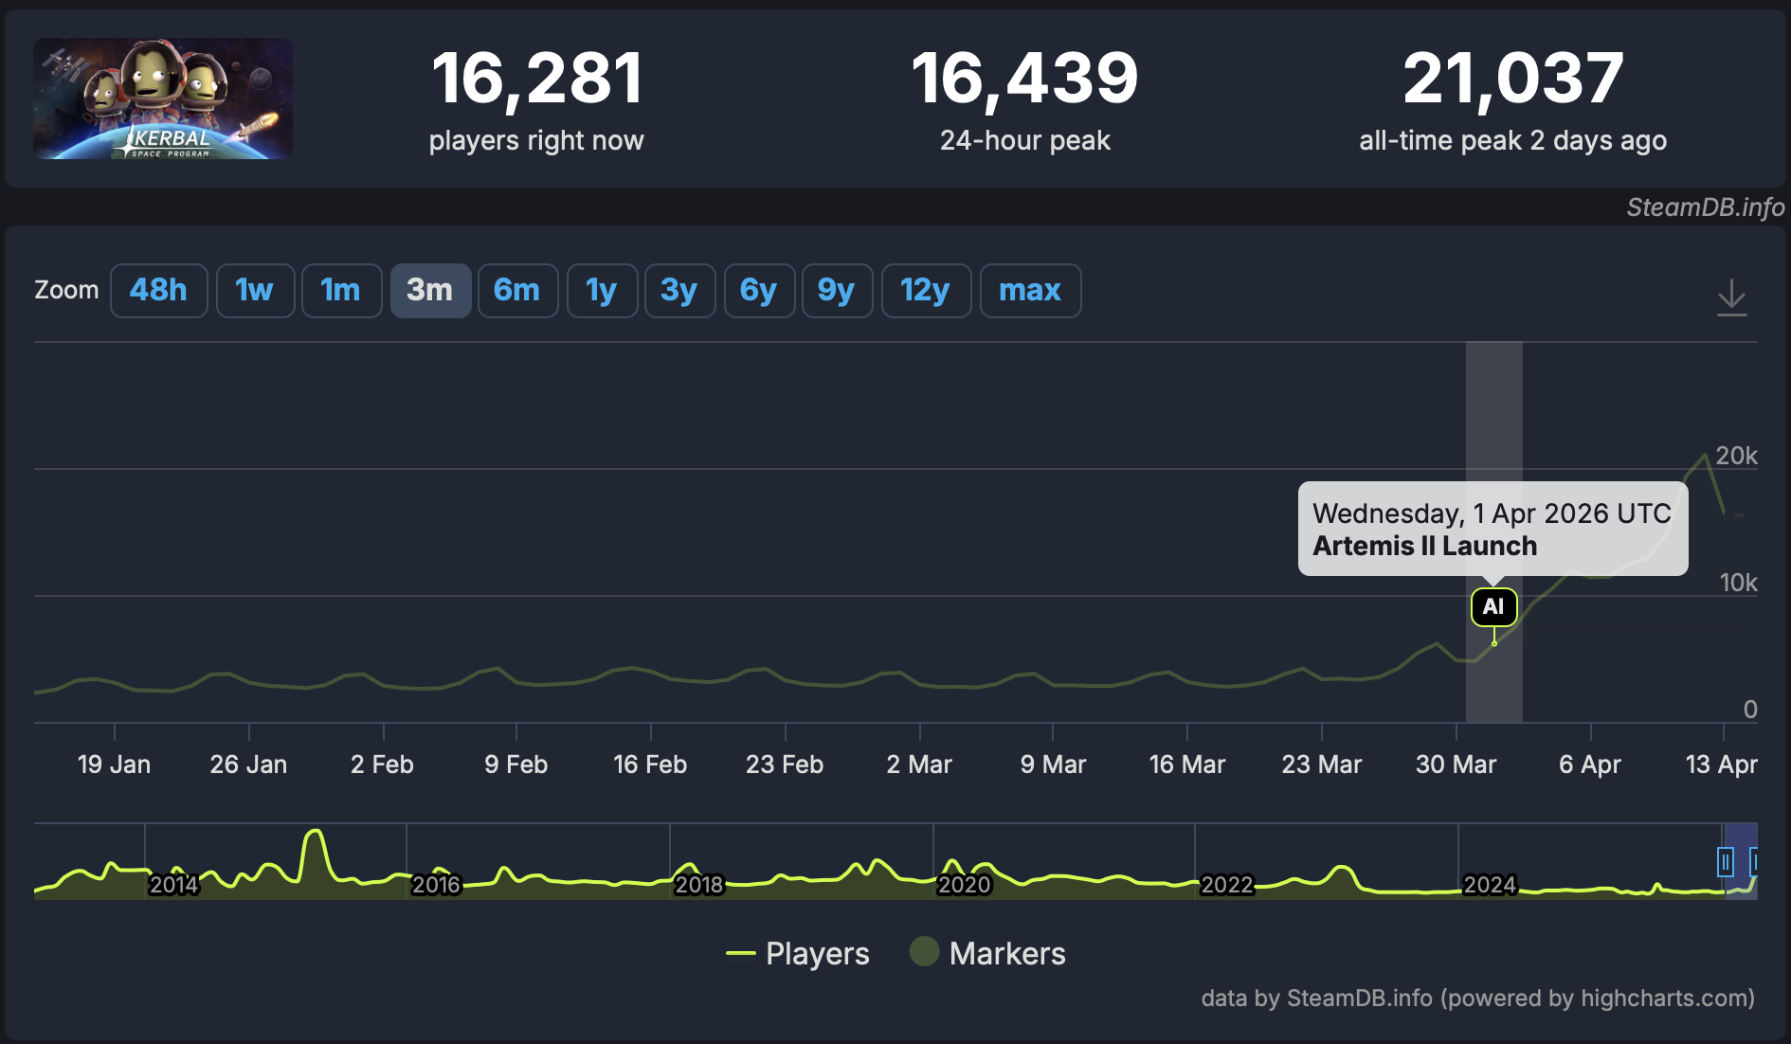Open the chart download menu icon
Viewport: 1791px width, 1044px height.
coord(1731,297)
